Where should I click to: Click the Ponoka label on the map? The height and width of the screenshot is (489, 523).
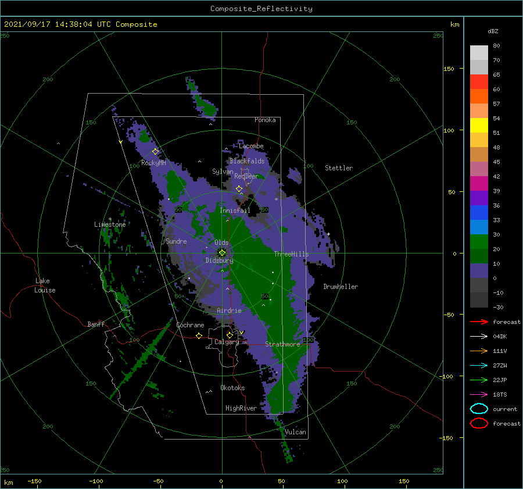265,120
